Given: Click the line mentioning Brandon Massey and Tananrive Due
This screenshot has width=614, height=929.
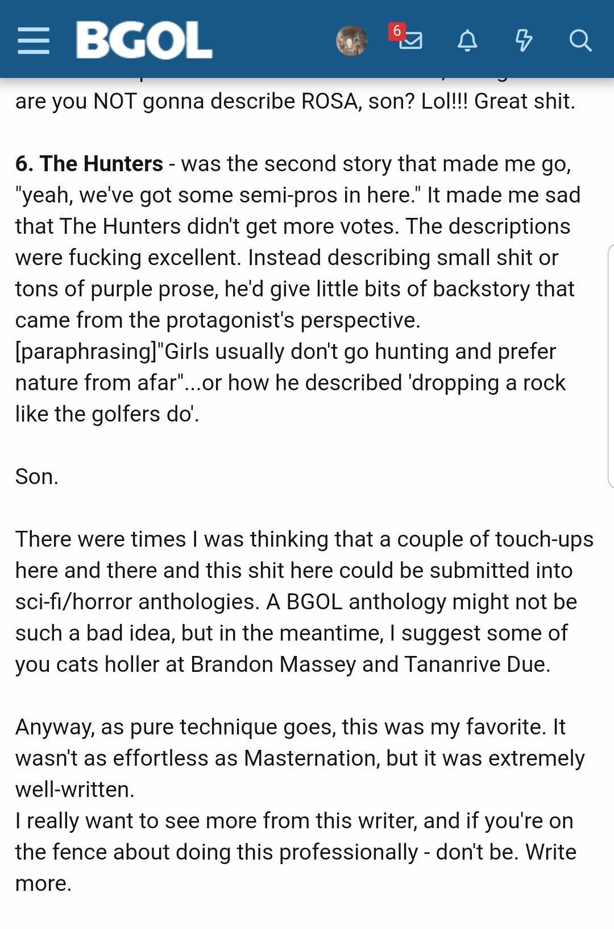Looking at the screenshot, I should click(x=283, y=664).
